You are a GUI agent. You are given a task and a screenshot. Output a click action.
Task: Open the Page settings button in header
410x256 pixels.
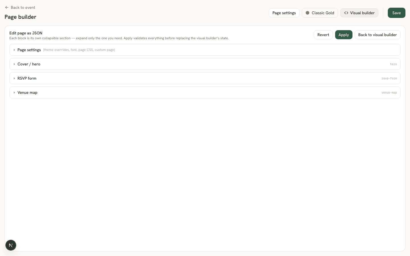click(x=284, y=13)
